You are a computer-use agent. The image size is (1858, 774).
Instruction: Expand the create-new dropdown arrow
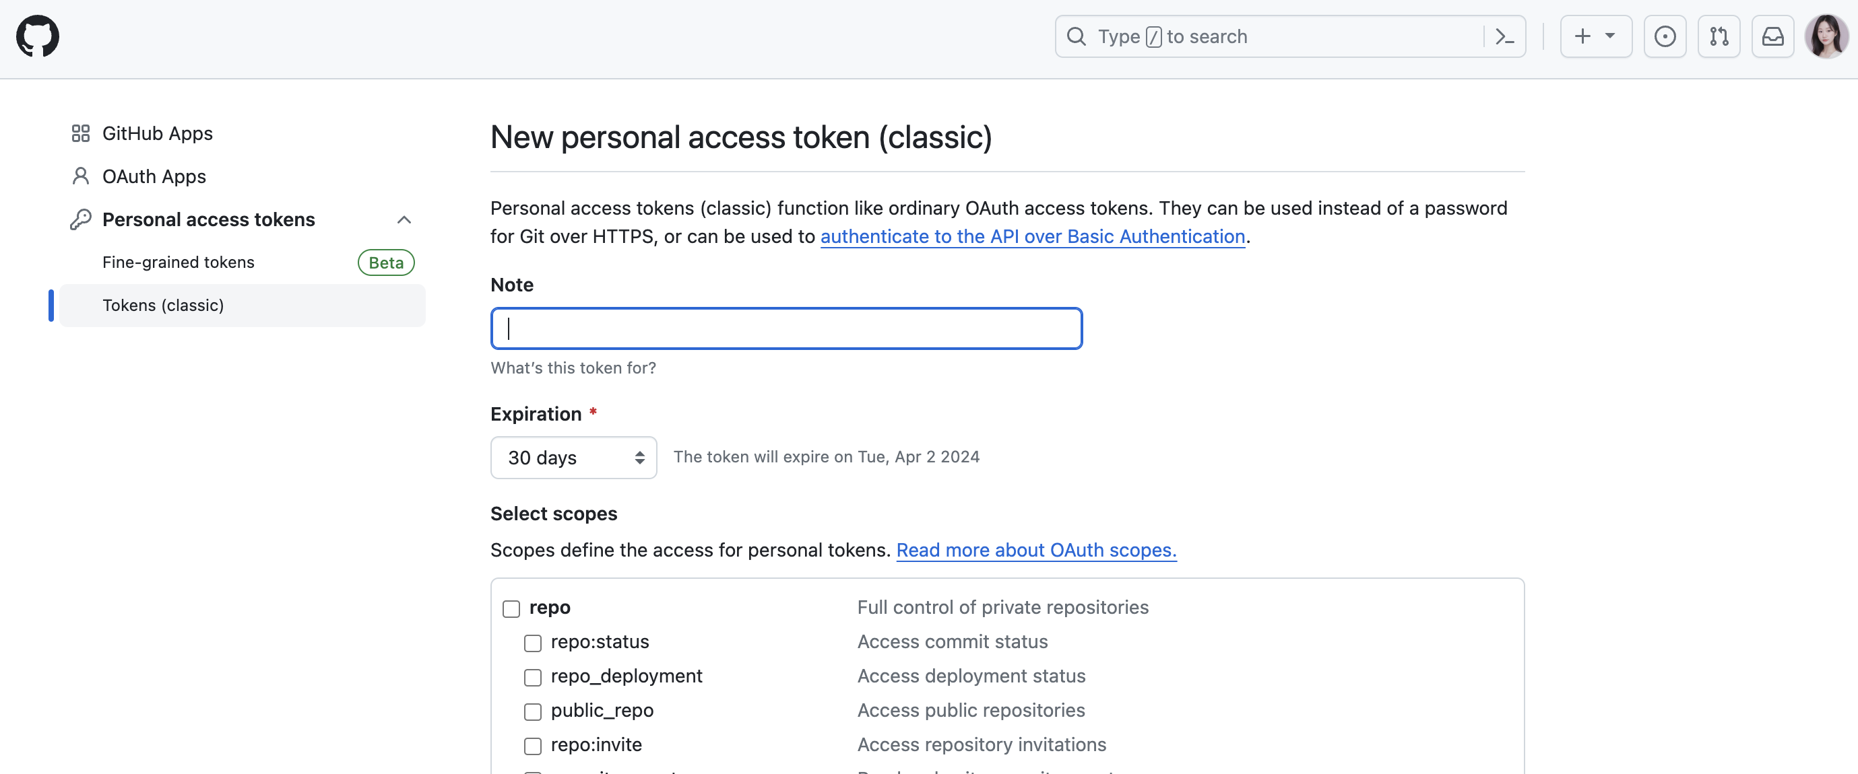pyautogui.click(x=1610, y=36)
